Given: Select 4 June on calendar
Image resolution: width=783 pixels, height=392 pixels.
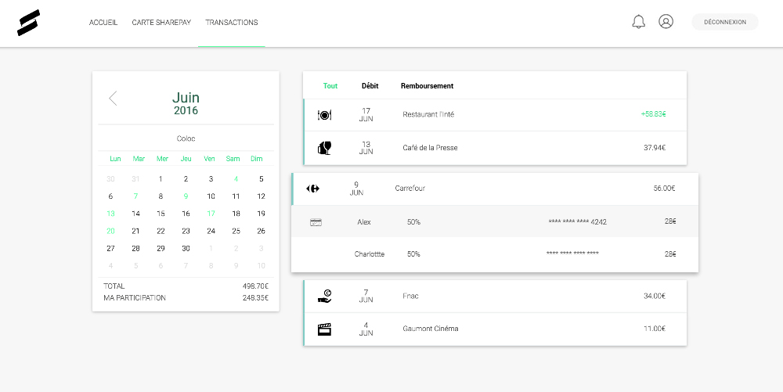Looking at the screenshot, I should pos(236,179).
